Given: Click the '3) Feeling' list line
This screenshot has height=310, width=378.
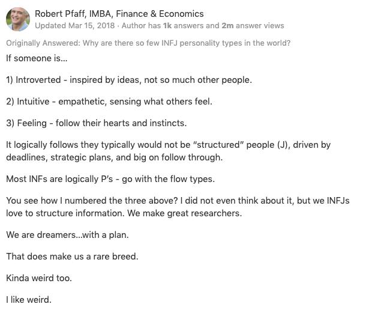Looking at the screenshot, I should [97, 123].
